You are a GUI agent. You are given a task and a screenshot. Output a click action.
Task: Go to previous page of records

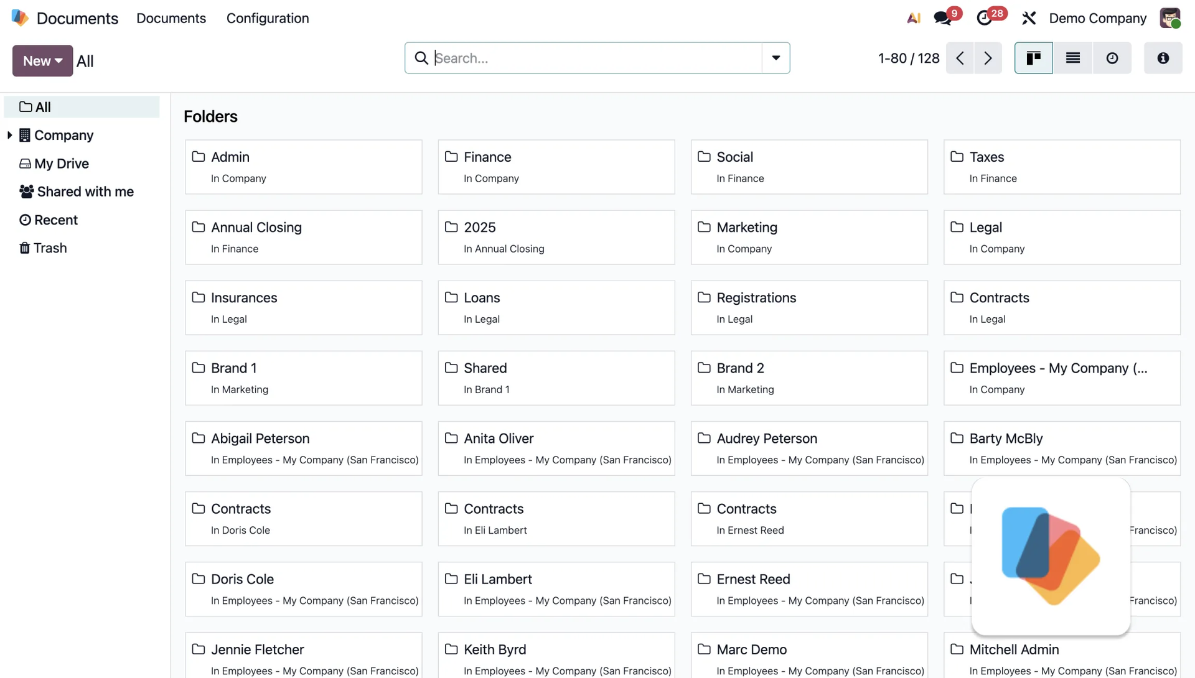click(960, 58)
